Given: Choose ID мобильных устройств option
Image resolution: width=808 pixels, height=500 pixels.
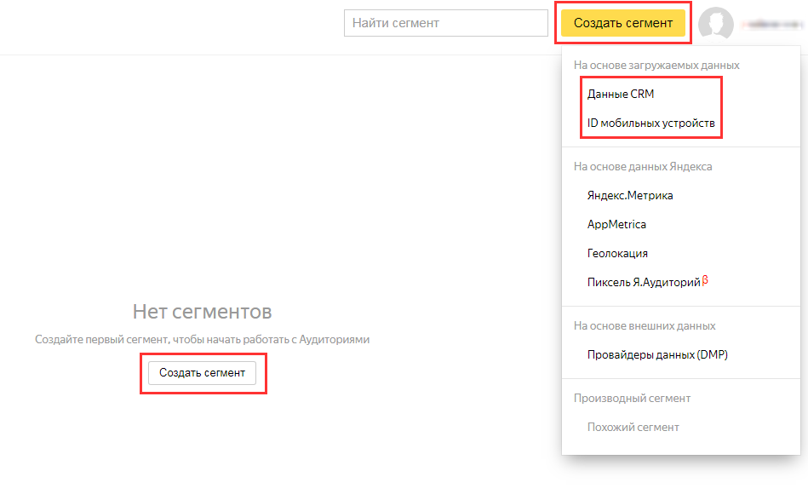Looking at the screenshot, I should 650,124.
